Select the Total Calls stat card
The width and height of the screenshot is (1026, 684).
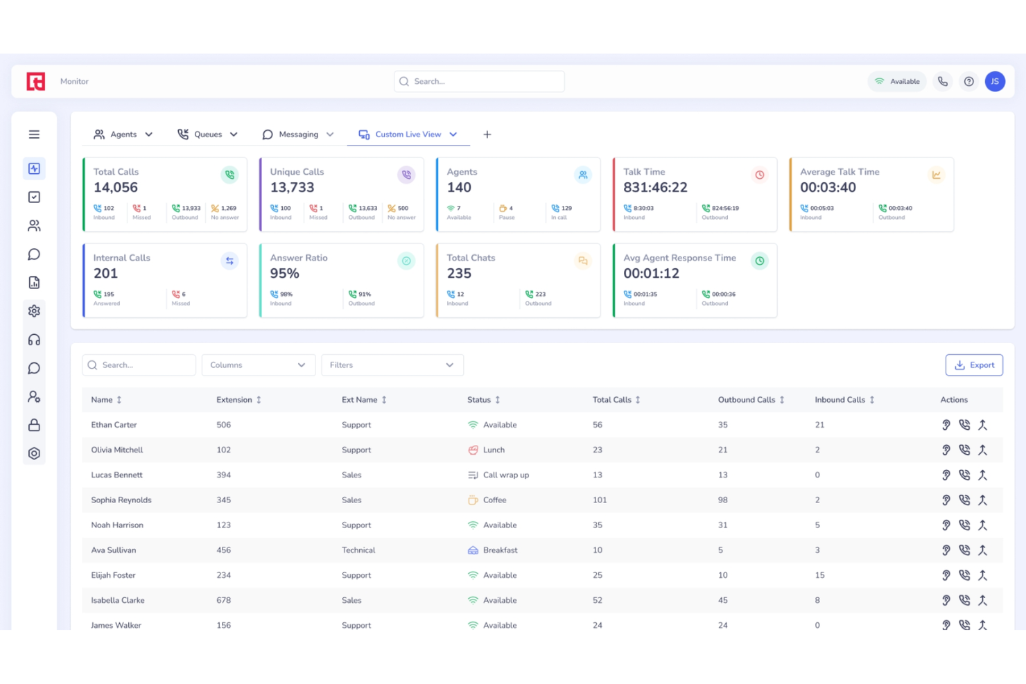pyautogui.click(x=165, y=195)
